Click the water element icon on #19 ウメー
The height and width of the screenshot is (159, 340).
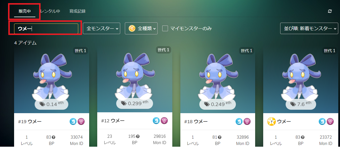click(x=73, y=121)
